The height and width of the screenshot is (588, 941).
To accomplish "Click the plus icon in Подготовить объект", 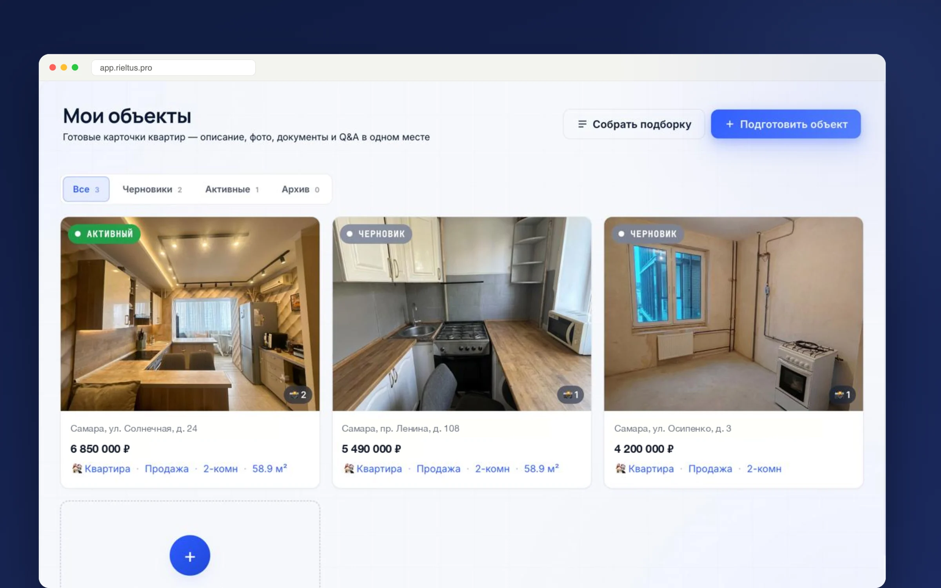I will click(x=730, y=124).
